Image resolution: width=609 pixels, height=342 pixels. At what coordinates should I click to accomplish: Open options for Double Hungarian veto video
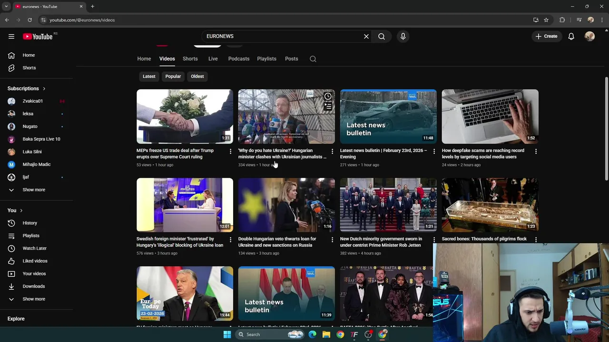(x=332, y=240)
